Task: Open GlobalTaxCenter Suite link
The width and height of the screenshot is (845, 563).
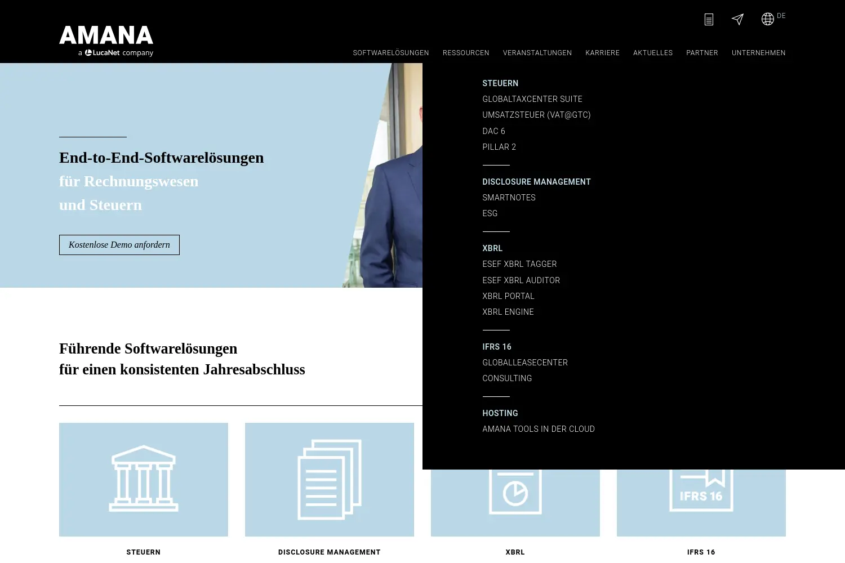Action: (532, 99)
